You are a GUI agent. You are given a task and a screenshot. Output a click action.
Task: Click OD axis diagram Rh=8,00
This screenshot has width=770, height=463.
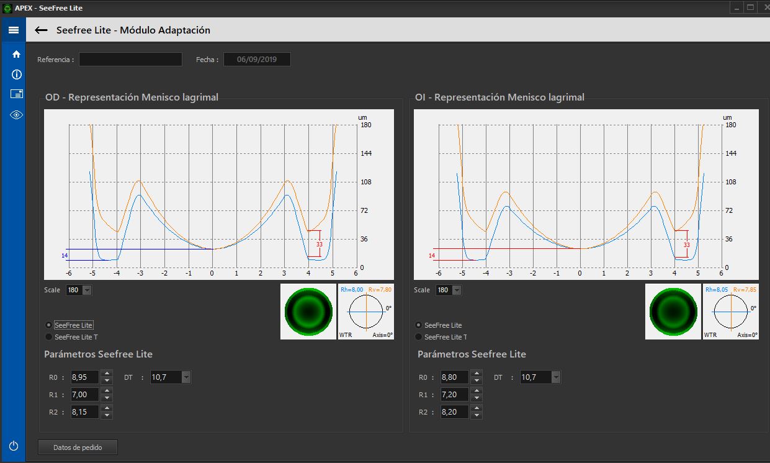(366, 312)
